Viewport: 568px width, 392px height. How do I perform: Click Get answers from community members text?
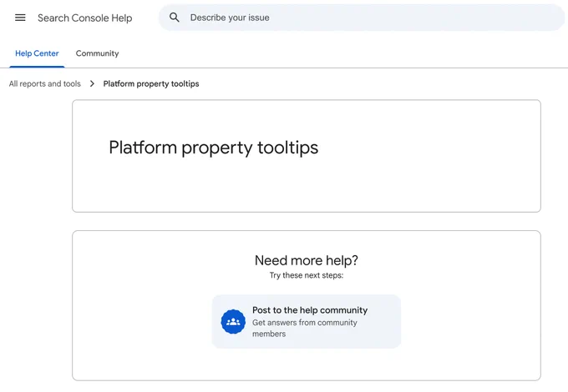click(305, 328)
